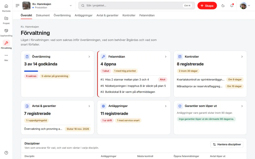
Task: Click the Slutar 18 nov. 2026 tag
Action: [78, 129]
